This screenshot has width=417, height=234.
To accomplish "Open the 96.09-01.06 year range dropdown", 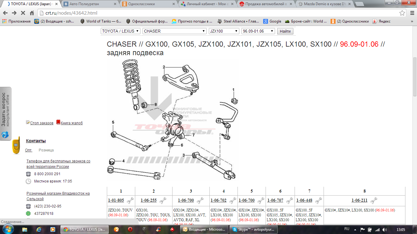I will click(x=258, y=31).
